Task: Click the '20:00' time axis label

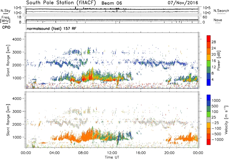Action: 169,153
